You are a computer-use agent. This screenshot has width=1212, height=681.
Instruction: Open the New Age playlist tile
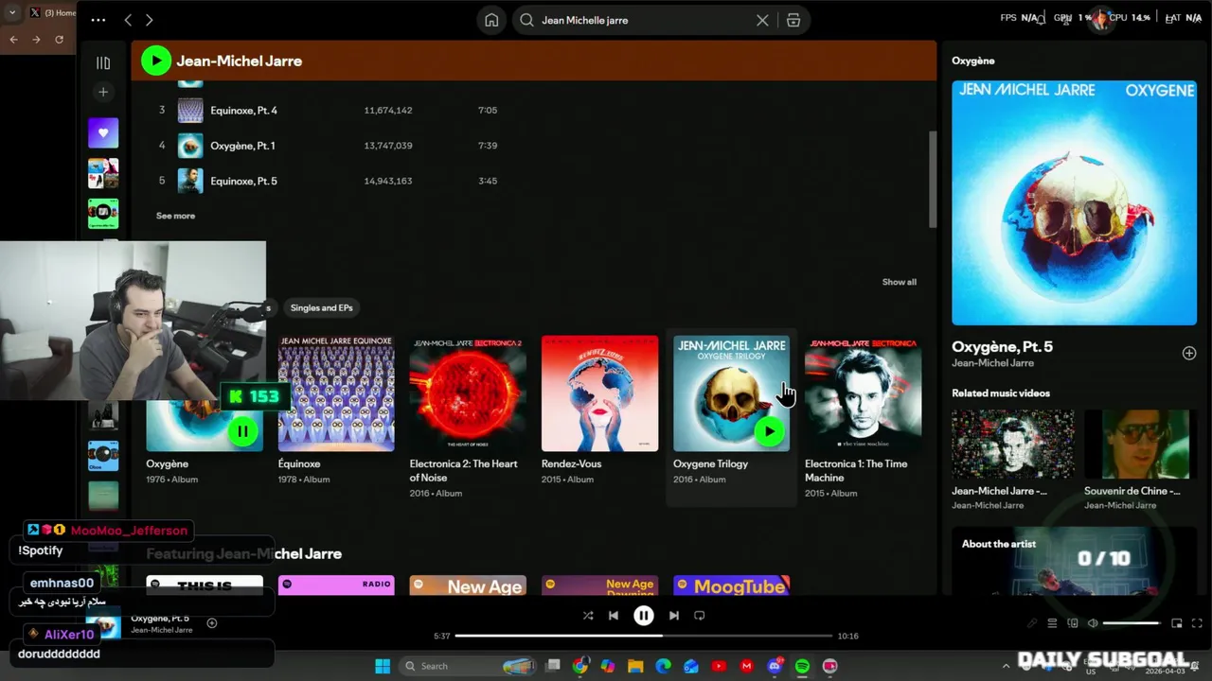468,586
